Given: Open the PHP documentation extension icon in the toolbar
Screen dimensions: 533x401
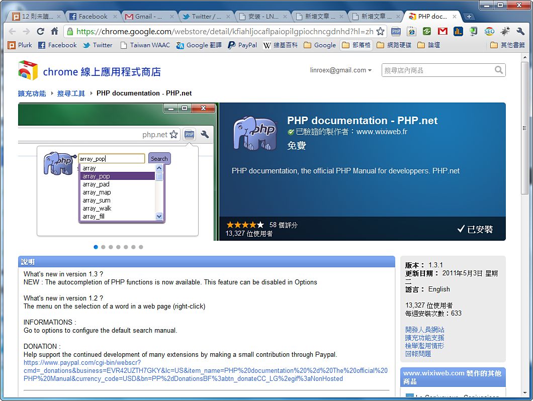Looking at the screenshot, I should click(396, 32).
